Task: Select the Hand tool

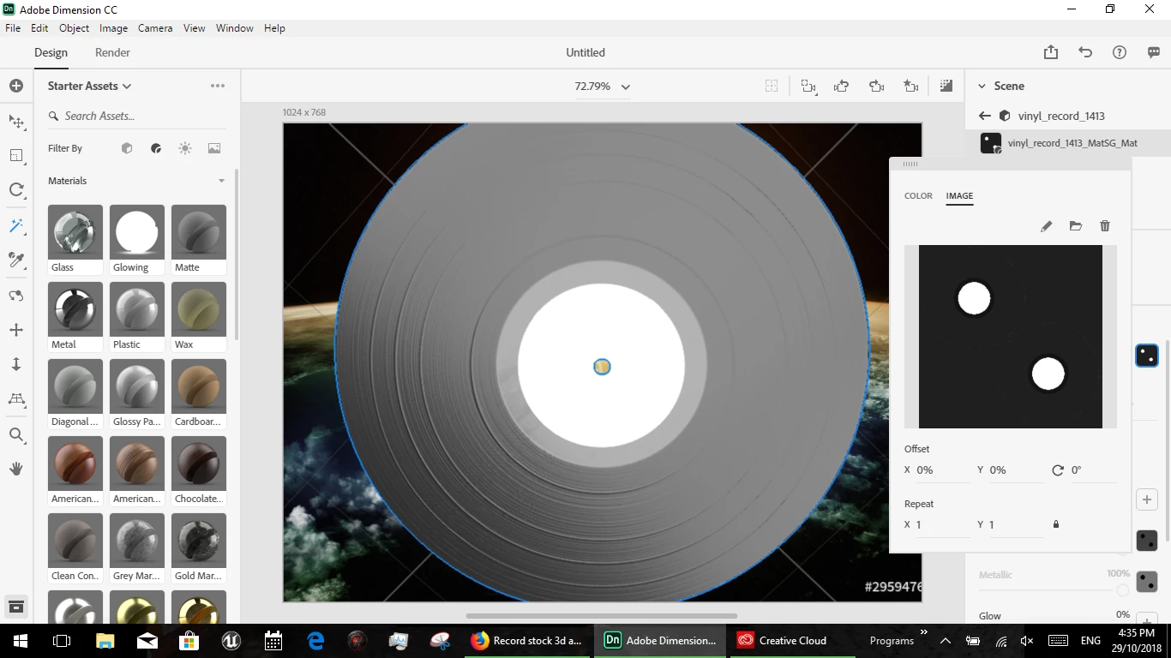Action: point(15,469)
